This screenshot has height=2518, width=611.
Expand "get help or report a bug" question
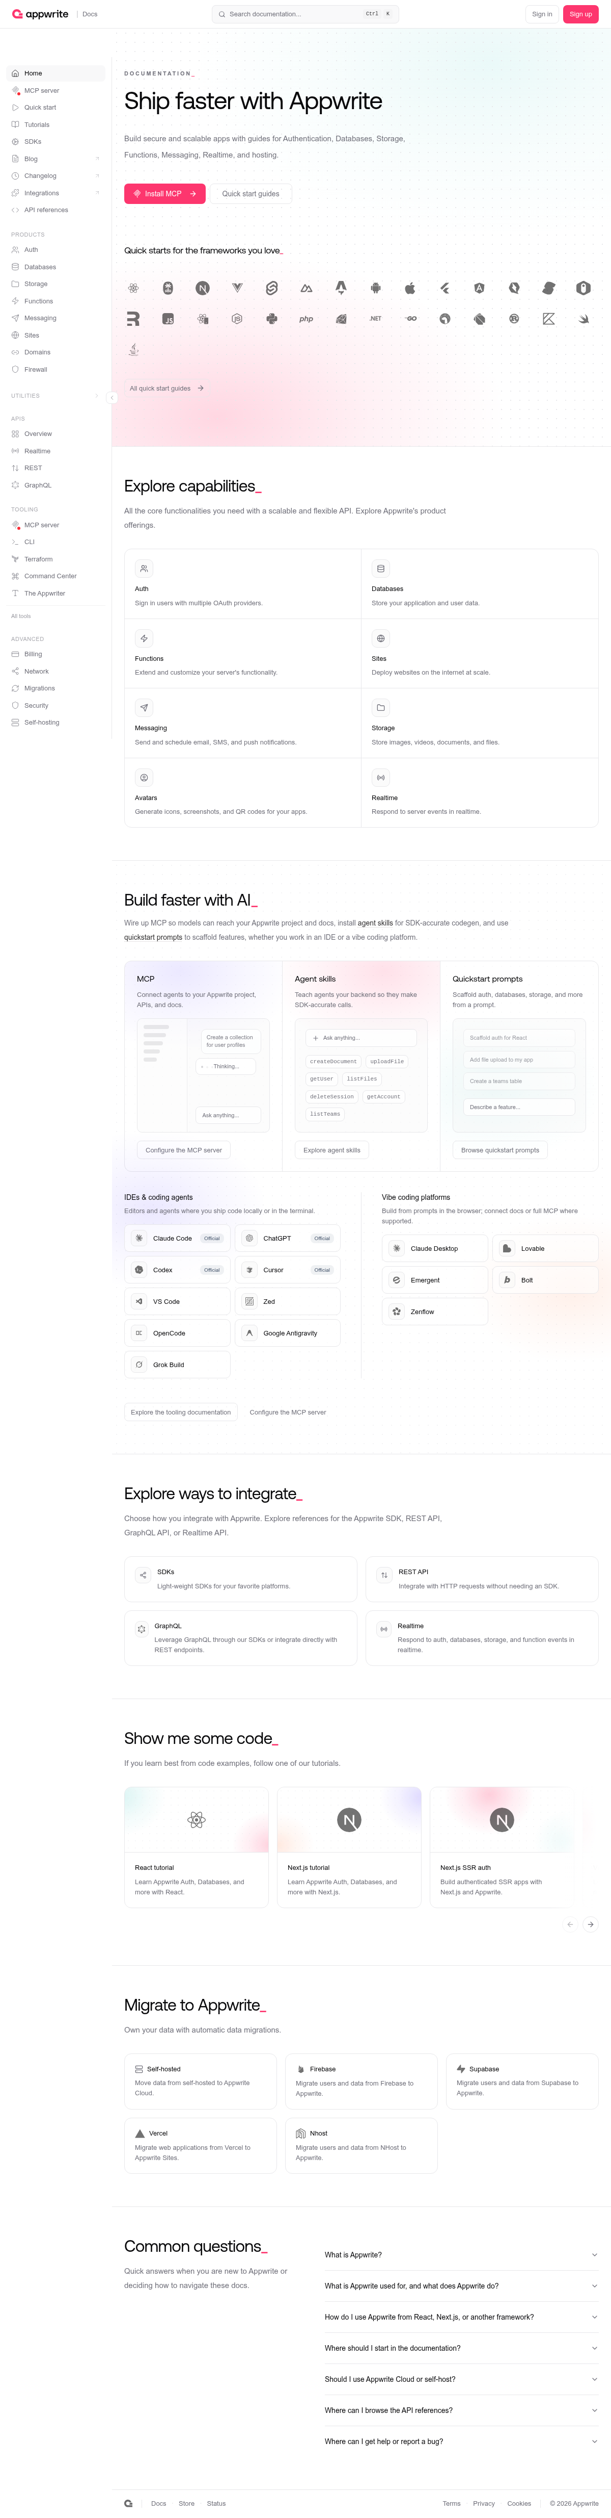pyautogui.click(x=461, y=2442)
